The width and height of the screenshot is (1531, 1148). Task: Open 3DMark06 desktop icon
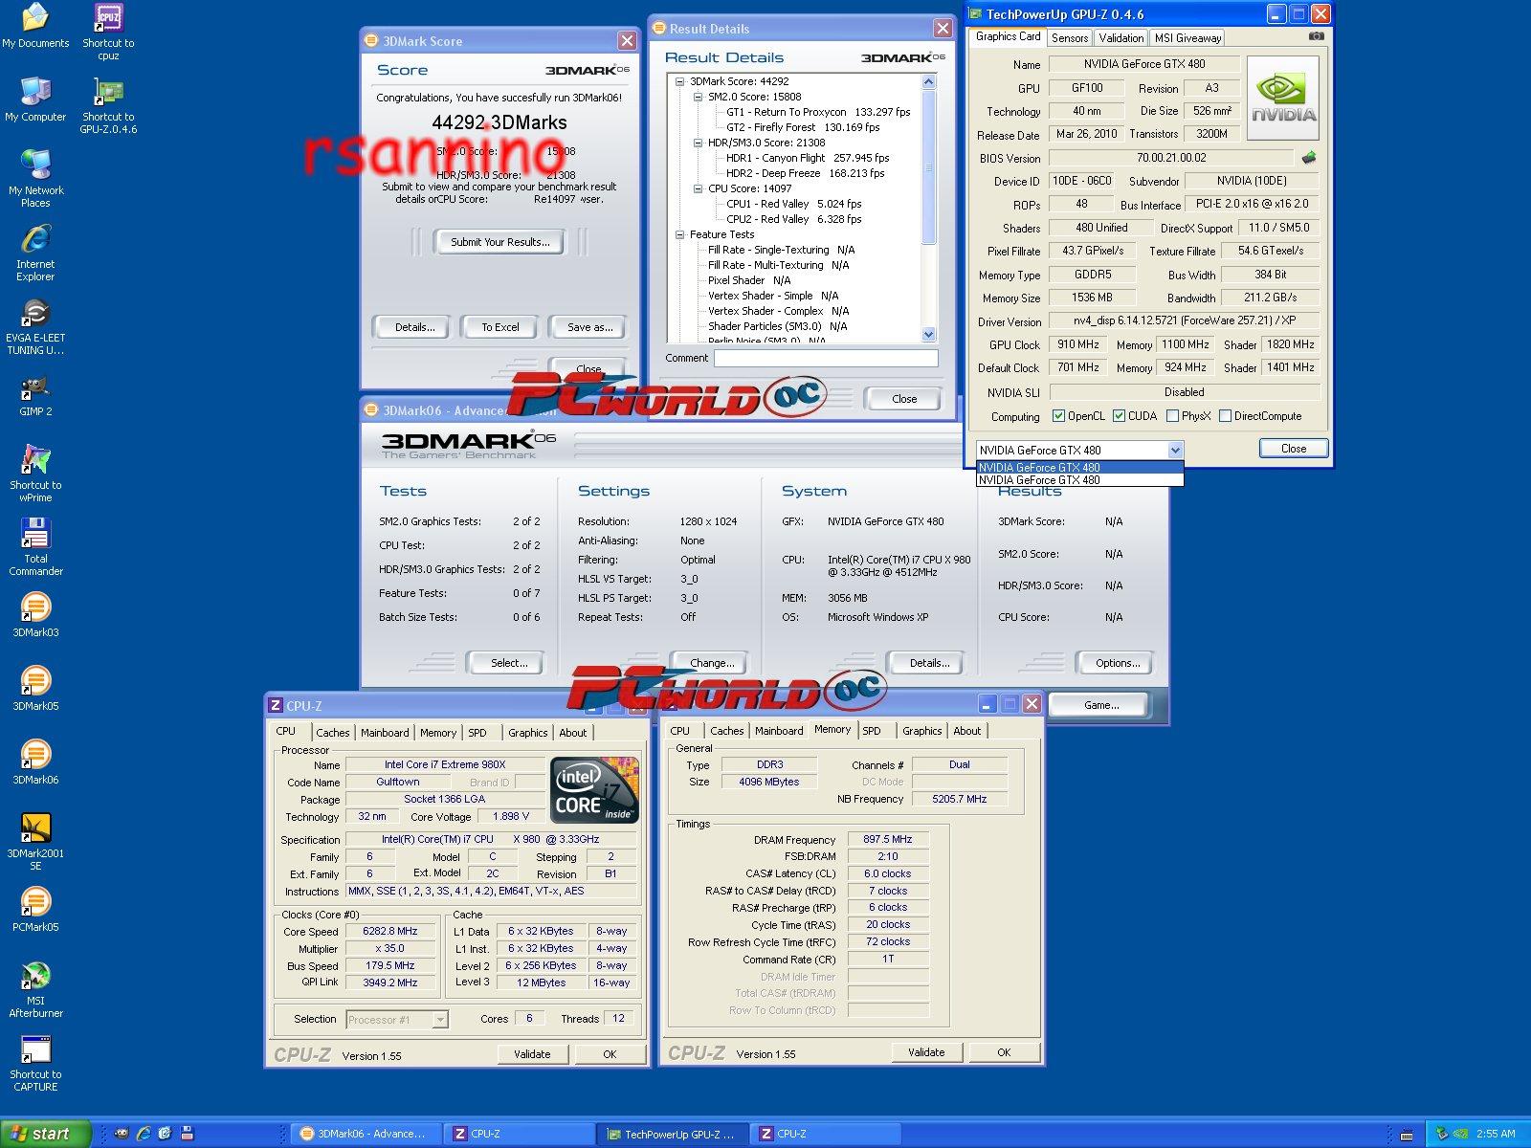(35, 762)
